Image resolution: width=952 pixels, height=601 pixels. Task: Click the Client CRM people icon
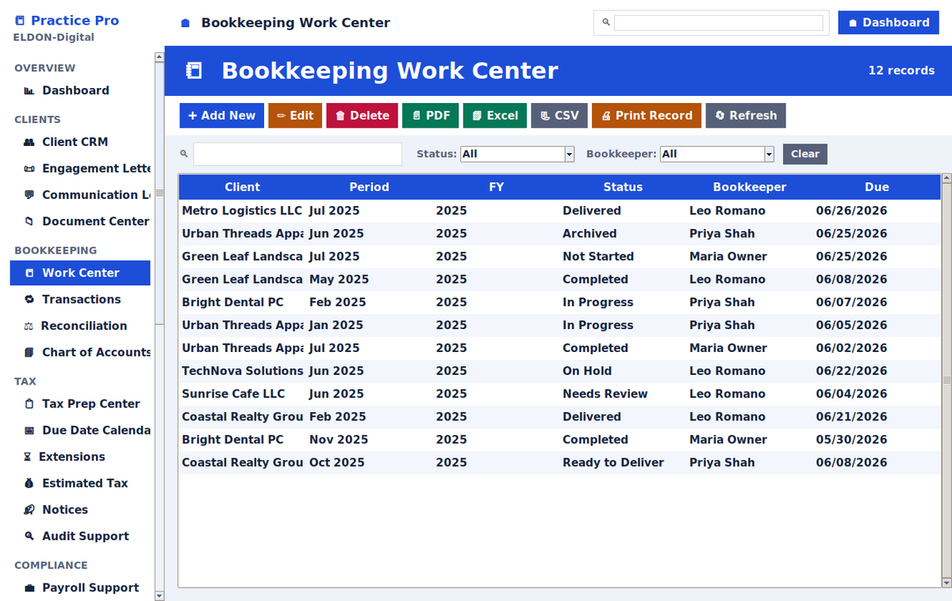(x=29, y=143)
